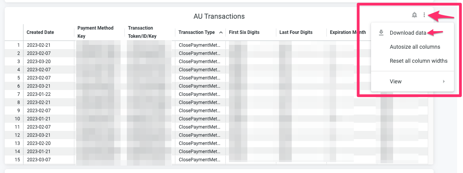Click the download arrow icon
The width and height of the screenshot is (463, 173).
point(381,33)
